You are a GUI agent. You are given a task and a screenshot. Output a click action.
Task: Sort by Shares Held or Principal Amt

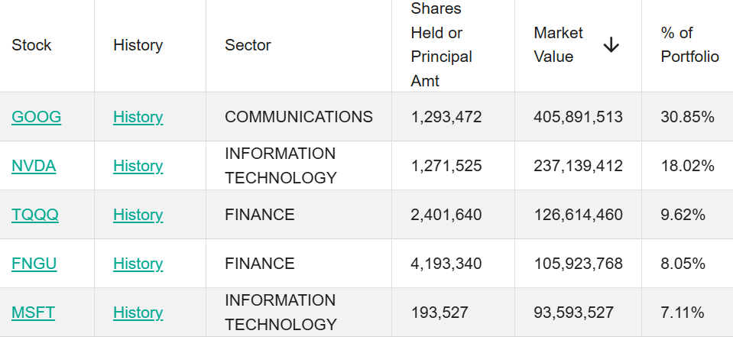pos(442,45)
